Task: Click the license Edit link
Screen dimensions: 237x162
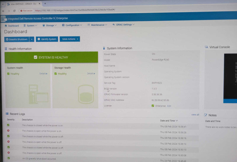Action: 169,106
